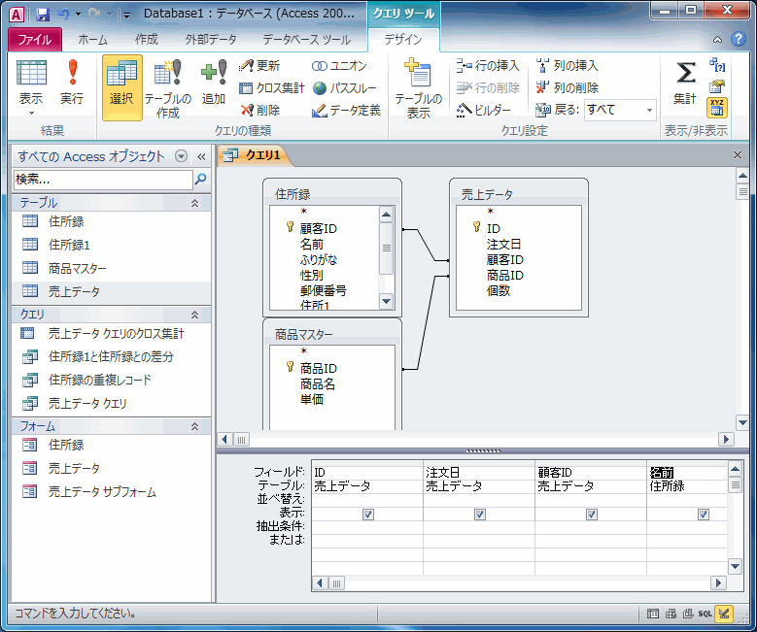
Task: Open the ビルダー expression builder
Action: pyautogui.click(x=483, y=110)
